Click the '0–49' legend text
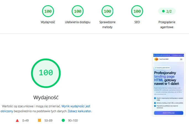 pos(25,120)
